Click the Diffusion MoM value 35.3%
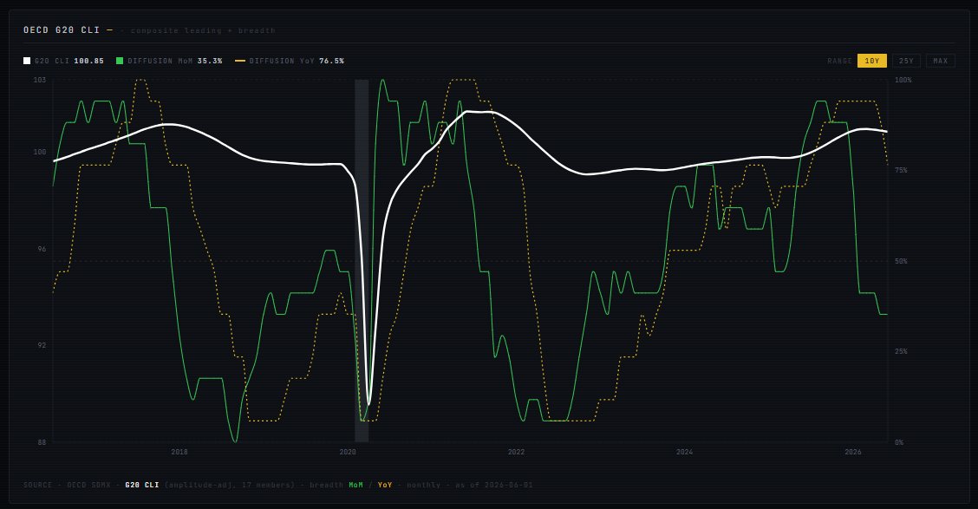The height and width of the screenshot is (509, 978). [x=210, y=61]
